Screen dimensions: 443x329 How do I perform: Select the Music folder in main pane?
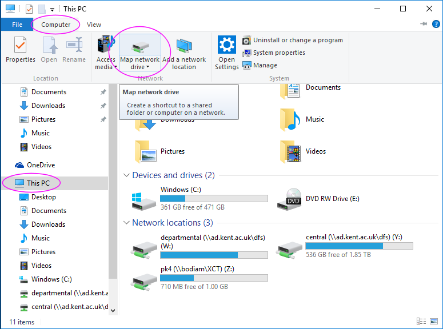(x=302, y=120)
